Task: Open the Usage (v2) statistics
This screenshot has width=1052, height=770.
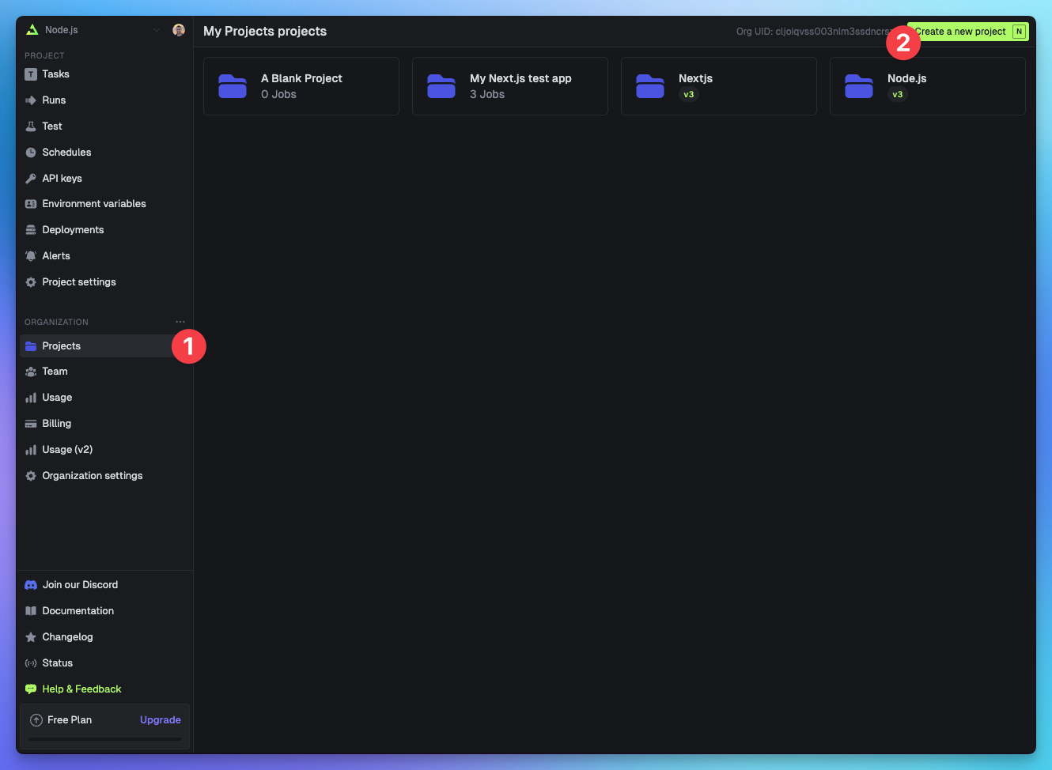Action: (67, 449)
